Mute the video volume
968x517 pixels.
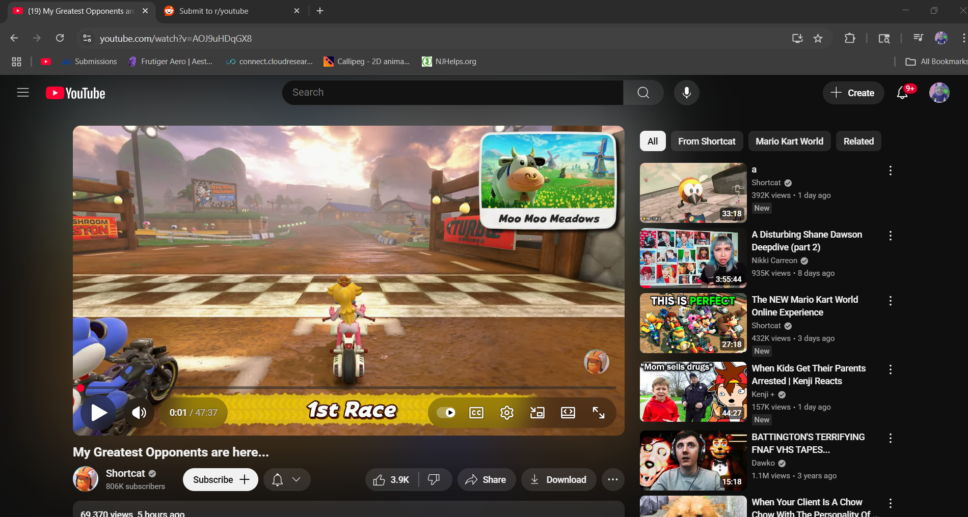[139, 413]
